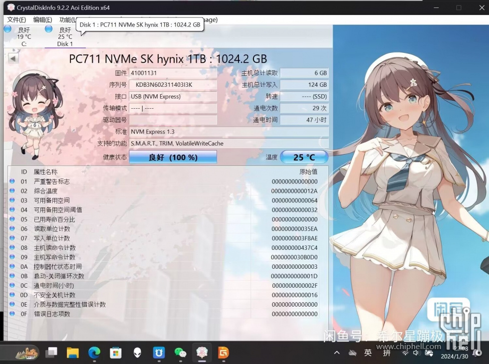The height and width of the screenshot is (364, 489).
Task: Click status orb for attribute 0B 启动-关闭循环次数
Action: pyautogui.click(x=12, y=275)
